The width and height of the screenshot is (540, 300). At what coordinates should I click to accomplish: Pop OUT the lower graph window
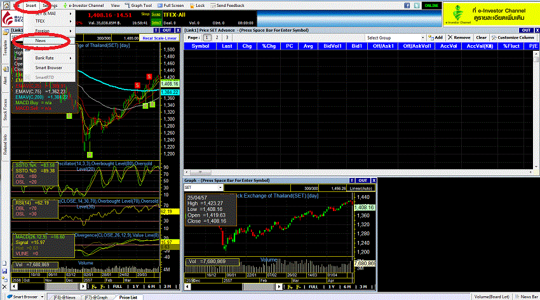click(363, 181)
